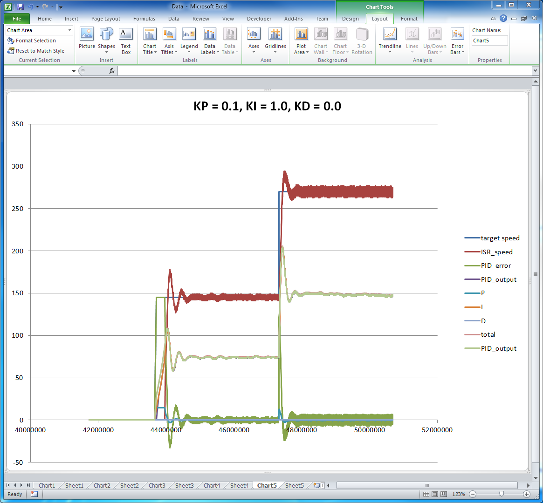Select the Chart4 sheet tab
This screenshot has height=503, width=543.
coord(212,485)
